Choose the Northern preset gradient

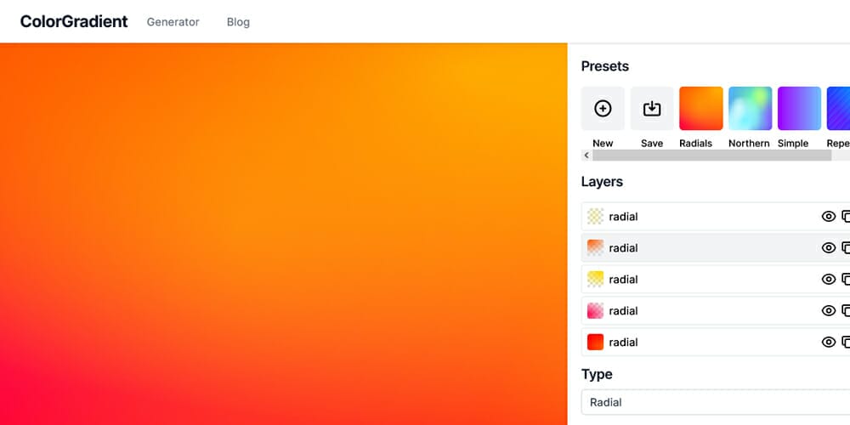[x=750, y=109]
